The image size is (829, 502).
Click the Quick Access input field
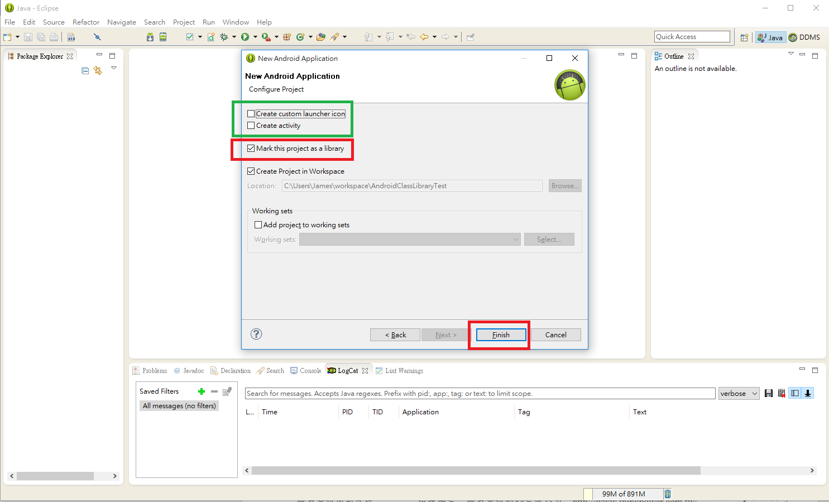692,37
